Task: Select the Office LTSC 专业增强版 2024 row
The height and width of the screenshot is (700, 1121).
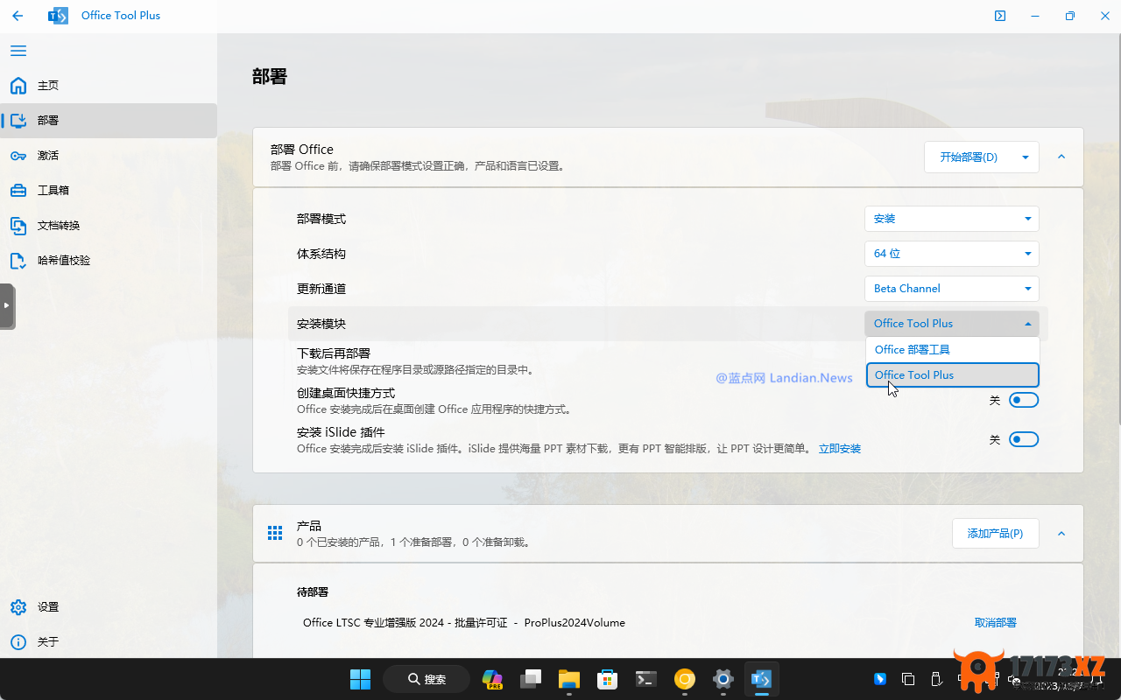Action: (667, 623)
